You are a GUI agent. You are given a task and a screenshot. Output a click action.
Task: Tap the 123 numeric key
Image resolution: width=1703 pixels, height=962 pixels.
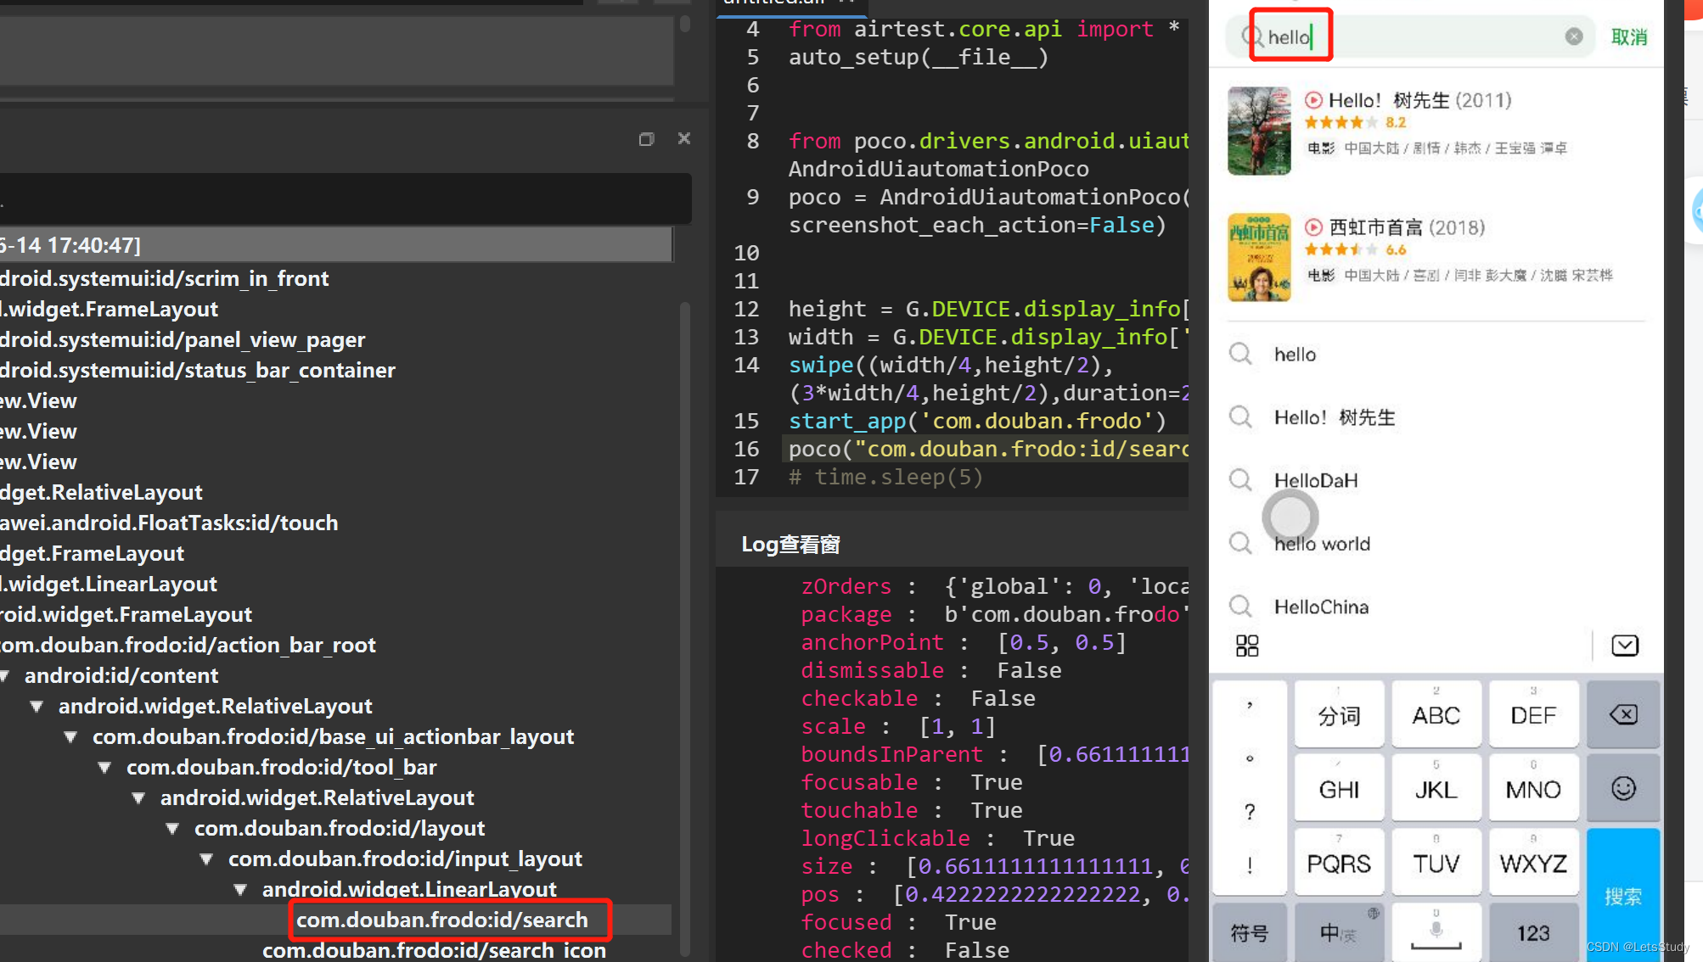tap(1533, 932)
